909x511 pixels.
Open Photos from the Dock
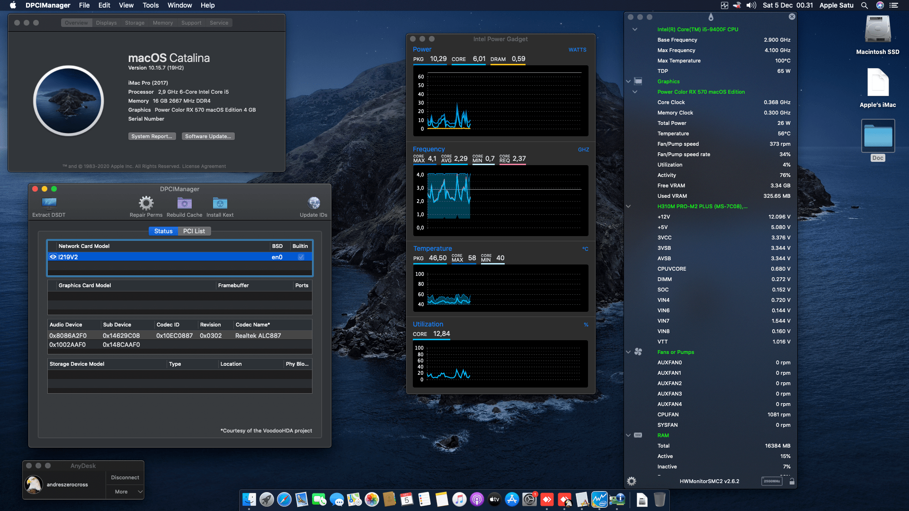click(372, 500)
